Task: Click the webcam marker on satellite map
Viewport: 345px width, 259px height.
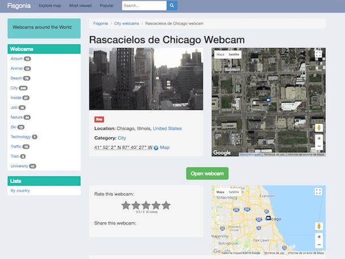Action: [268, 101]
